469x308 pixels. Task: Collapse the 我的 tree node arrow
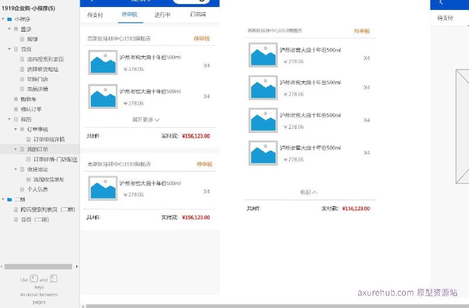[9, 119]
